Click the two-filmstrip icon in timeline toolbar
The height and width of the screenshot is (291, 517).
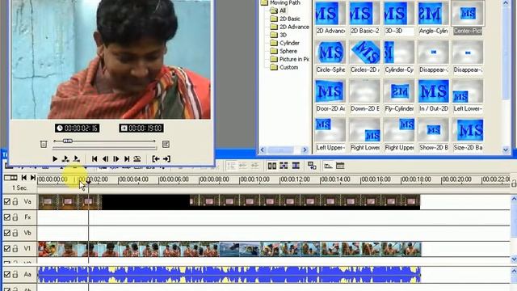pos(272,166)
